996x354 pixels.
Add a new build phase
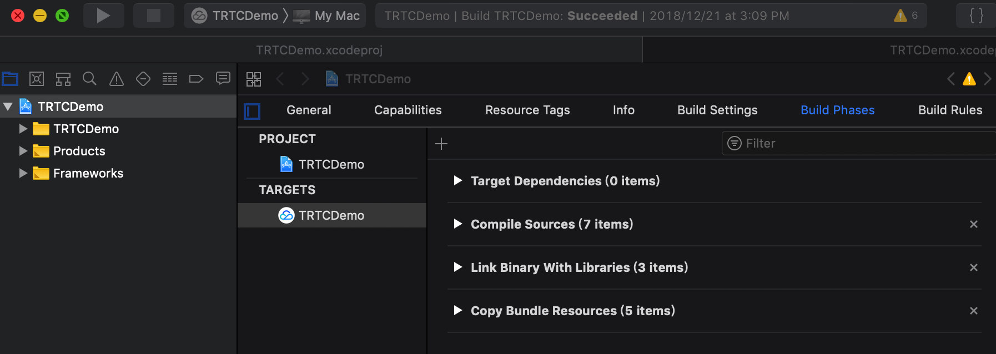click(x=441, y=144)
